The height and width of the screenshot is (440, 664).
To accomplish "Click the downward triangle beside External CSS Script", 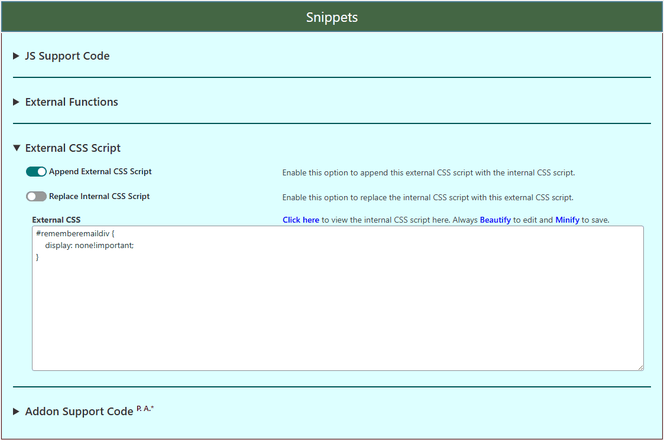I will coord(16,148).
